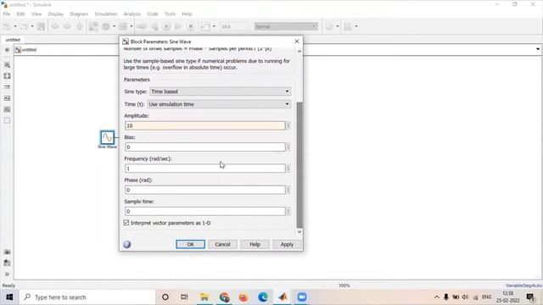Click the OK button

pos(190,245)
